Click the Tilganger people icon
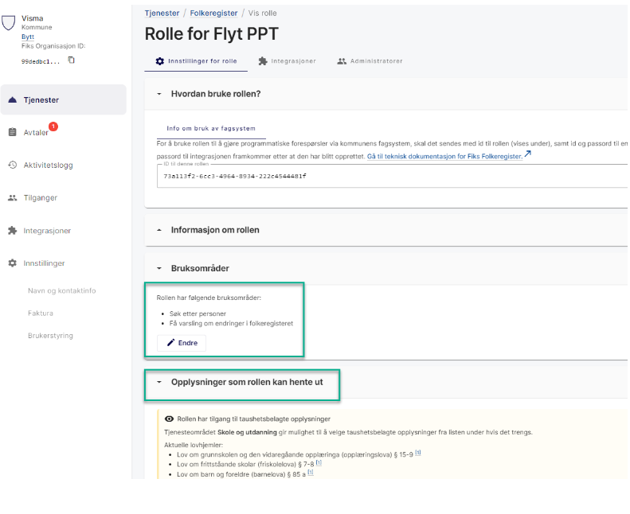630x514 pixels. pos(13,198)
